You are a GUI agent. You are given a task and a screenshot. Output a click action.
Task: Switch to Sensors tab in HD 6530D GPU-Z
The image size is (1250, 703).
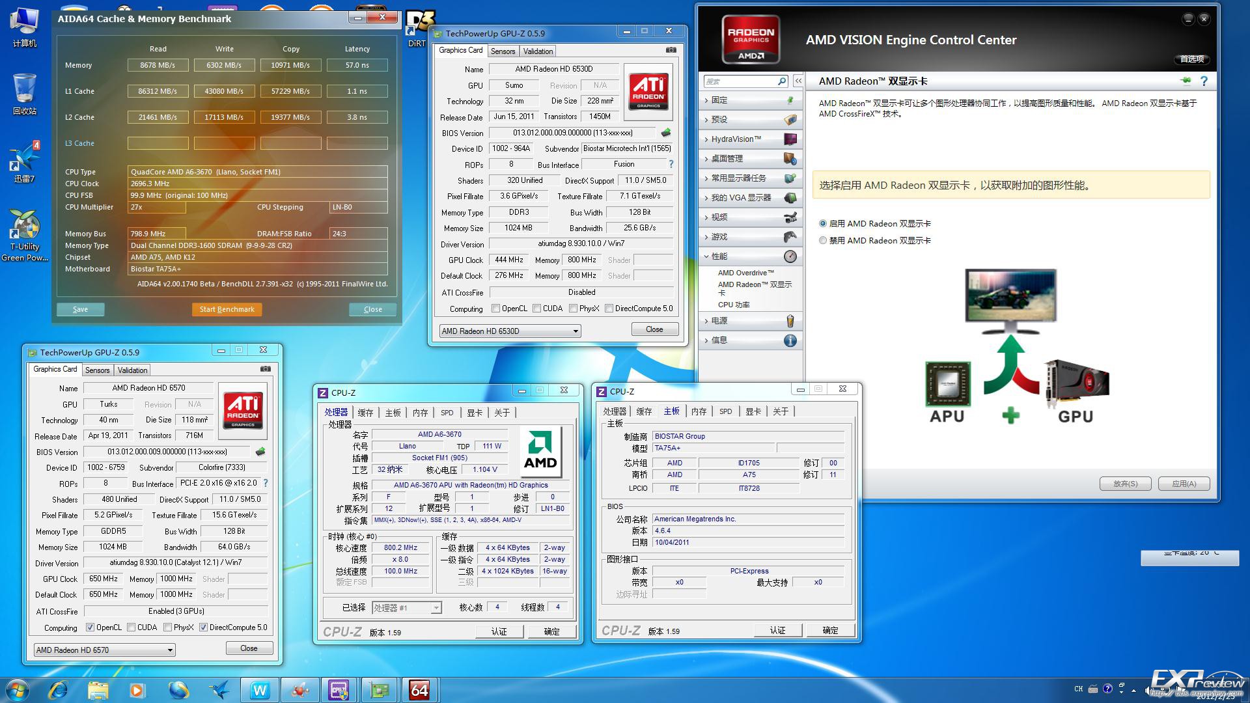pyautogui.click(x=503, y=51)
